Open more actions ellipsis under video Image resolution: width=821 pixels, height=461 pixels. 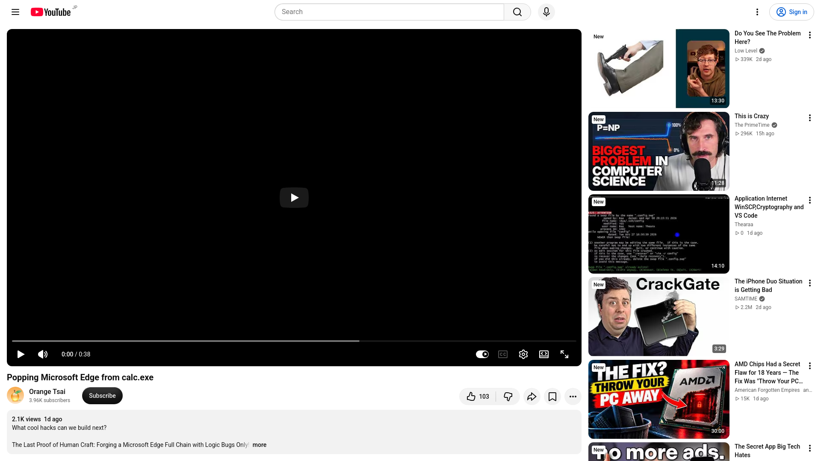(573, 397)
